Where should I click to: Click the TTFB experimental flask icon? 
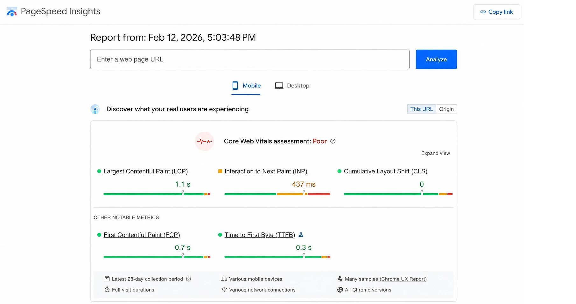pos(301,235)
